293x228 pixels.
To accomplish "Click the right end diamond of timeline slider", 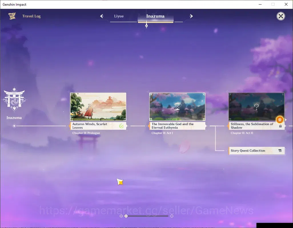I will [172, 216].
